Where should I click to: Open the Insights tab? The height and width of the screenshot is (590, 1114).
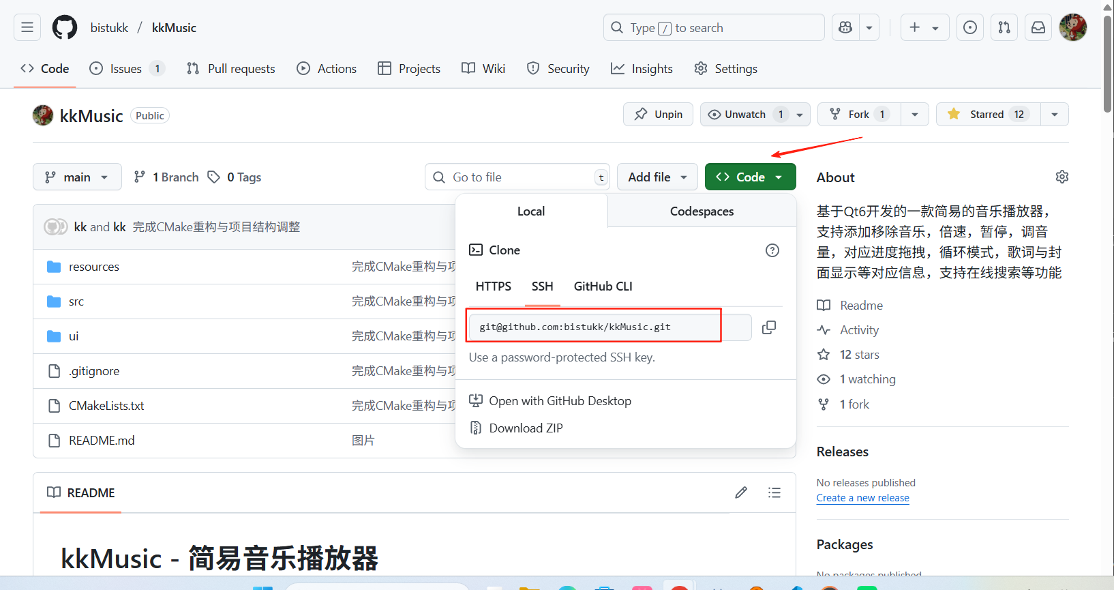(x=642, y=68)
